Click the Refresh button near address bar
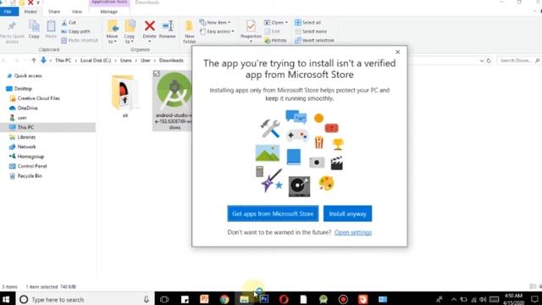This screenshot has height=305, width=542. point(489,60)
